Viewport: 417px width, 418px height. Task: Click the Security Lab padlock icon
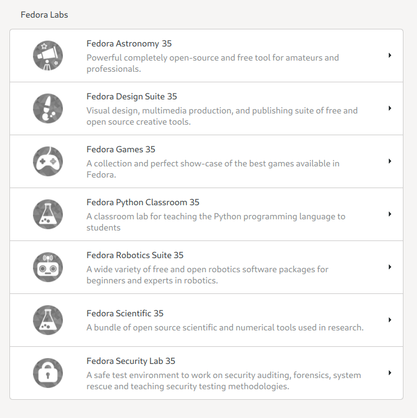(x=48, y=373)
